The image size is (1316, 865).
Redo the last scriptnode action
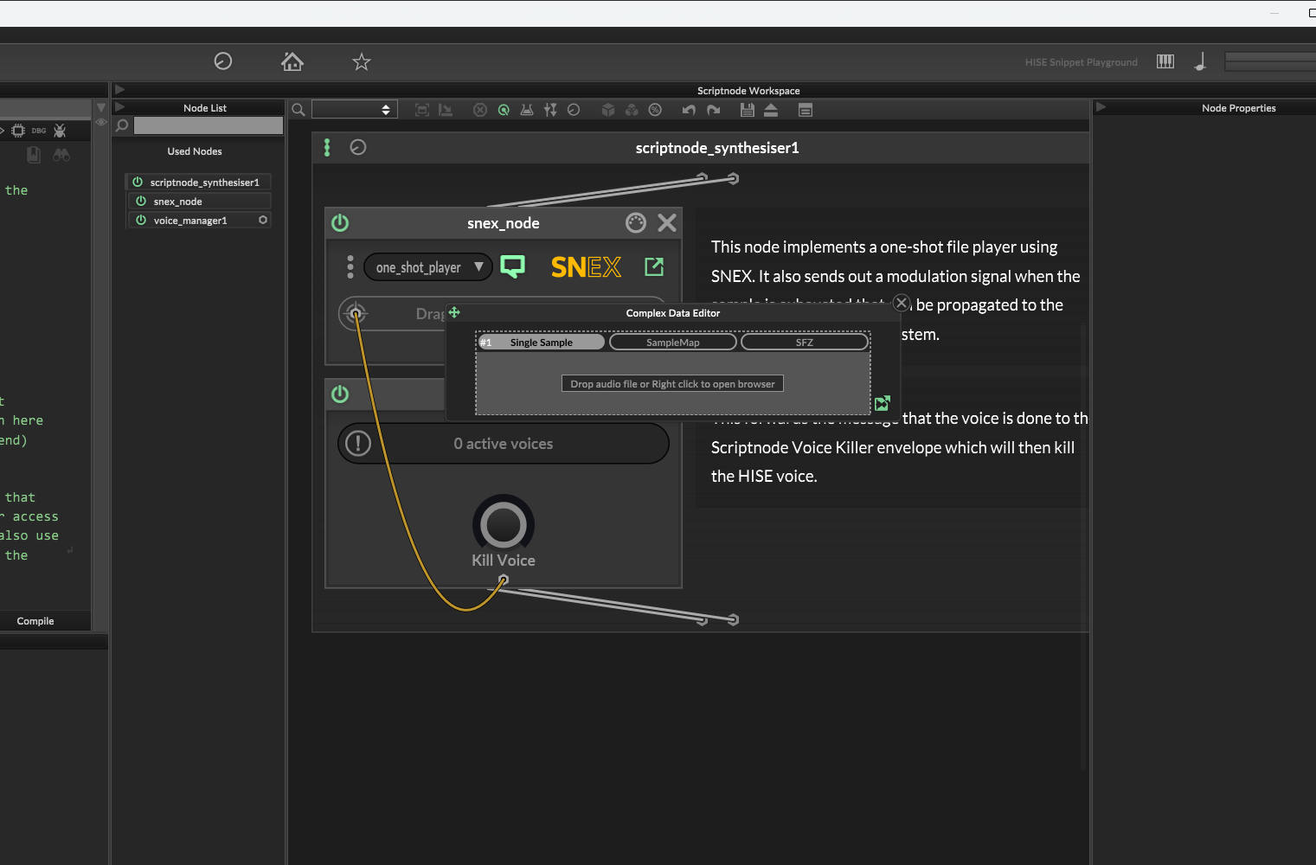713,110
